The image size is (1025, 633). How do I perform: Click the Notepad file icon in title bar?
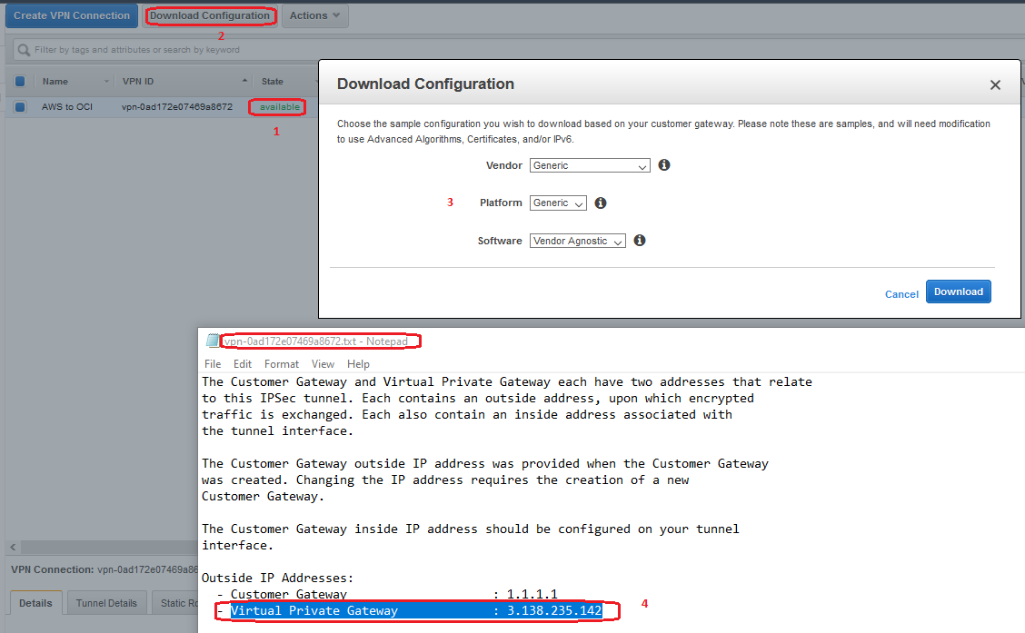tap(213, 341)
